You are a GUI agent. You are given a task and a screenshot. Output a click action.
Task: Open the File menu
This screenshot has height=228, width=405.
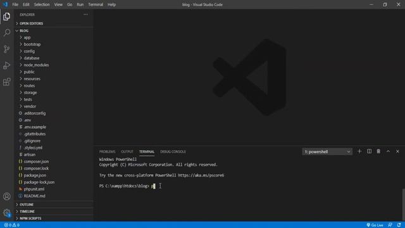15,4
